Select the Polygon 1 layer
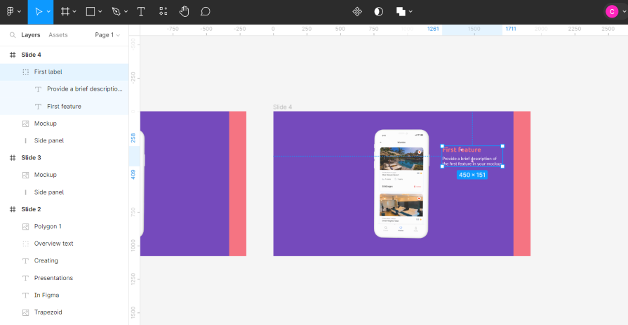 (48, 226)
